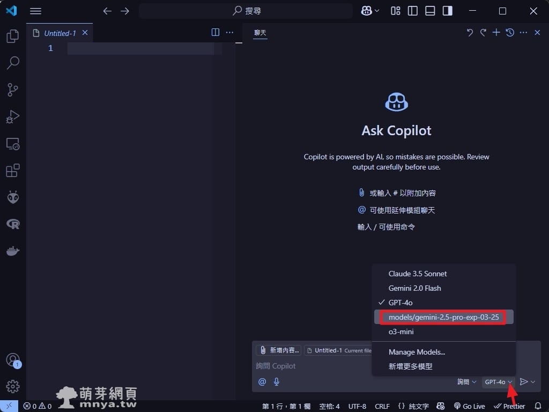Open the Search view in activity bar
The image size is (549, 412).
click(x=13, y=63)
